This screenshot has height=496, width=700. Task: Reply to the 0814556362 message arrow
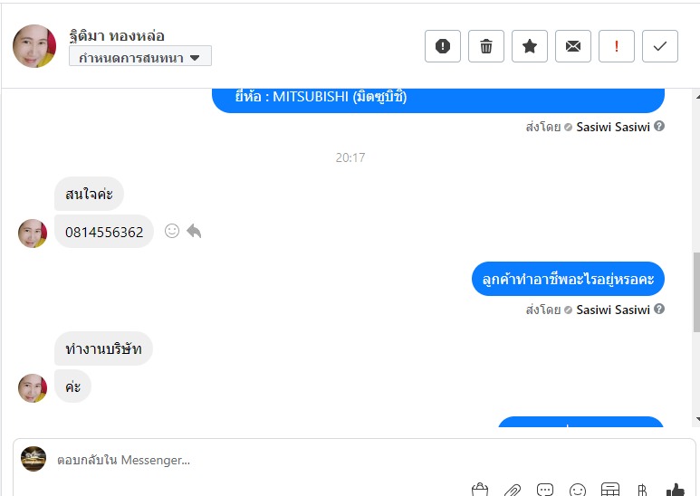click(x=194, y=231)
